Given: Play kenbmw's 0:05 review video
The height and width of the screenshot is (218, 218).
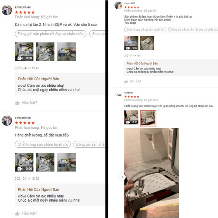Looking at the screenshot, I should [131, 117].
